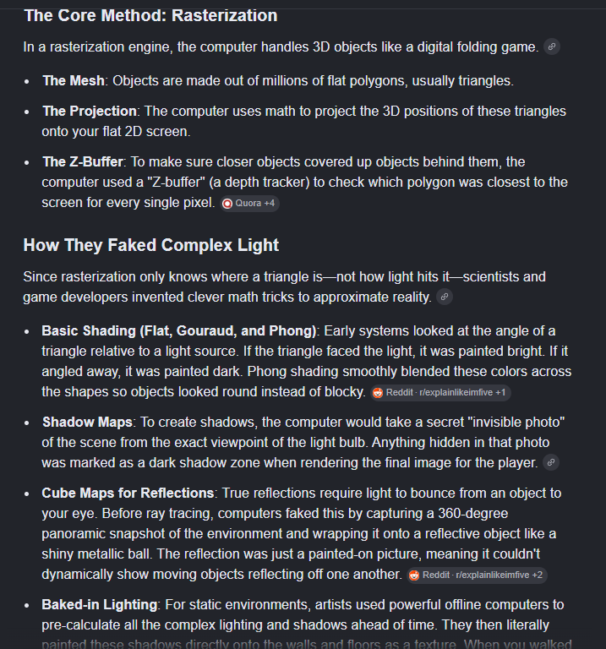Click the Quora logo in the citation chip
606x649 pixels.
[227, 203]
